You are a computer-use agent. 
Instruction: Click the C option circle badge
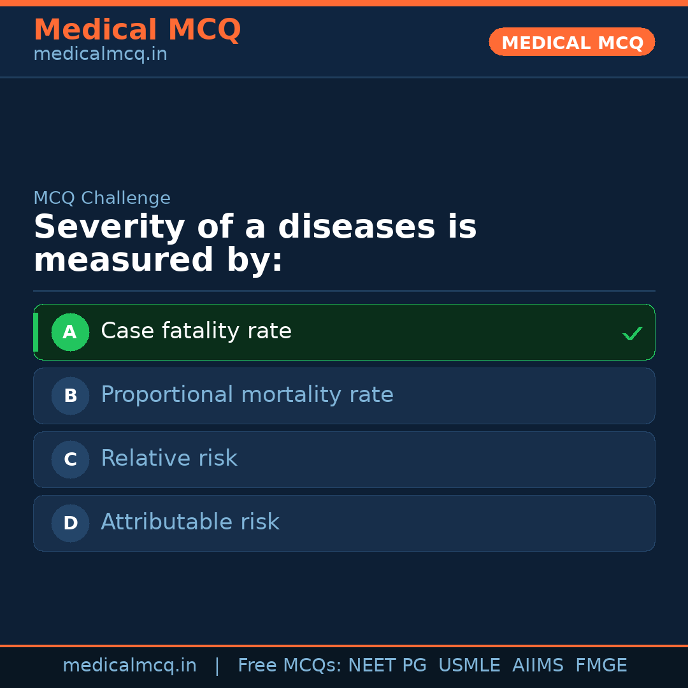[x=70, y=459]
